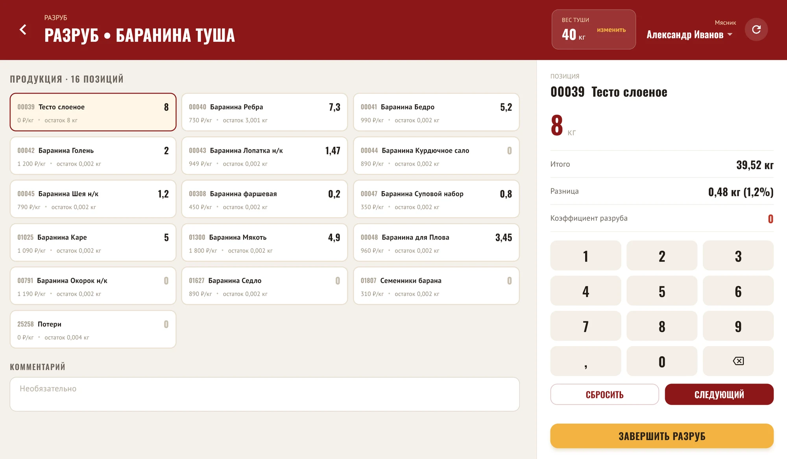Select the 01300 Баранина Мякоть card

(x=264, y=243)
